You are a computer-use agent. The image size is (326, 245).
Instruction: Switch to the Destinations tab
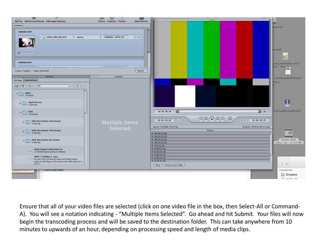click(30, 80)
